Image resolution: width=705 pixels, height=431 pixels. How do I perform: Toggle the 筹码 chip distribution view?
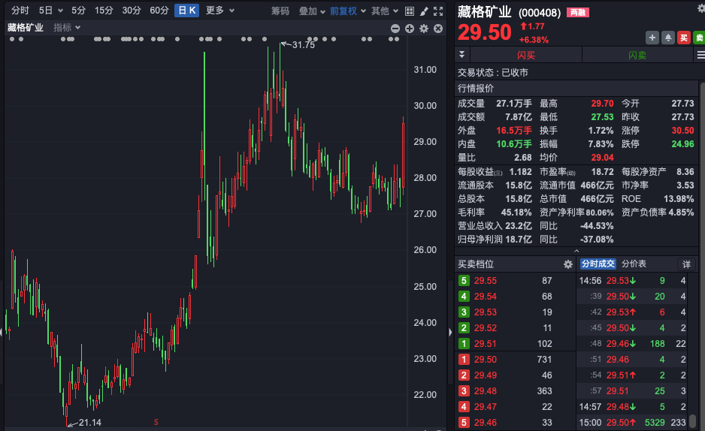[280, 11]
